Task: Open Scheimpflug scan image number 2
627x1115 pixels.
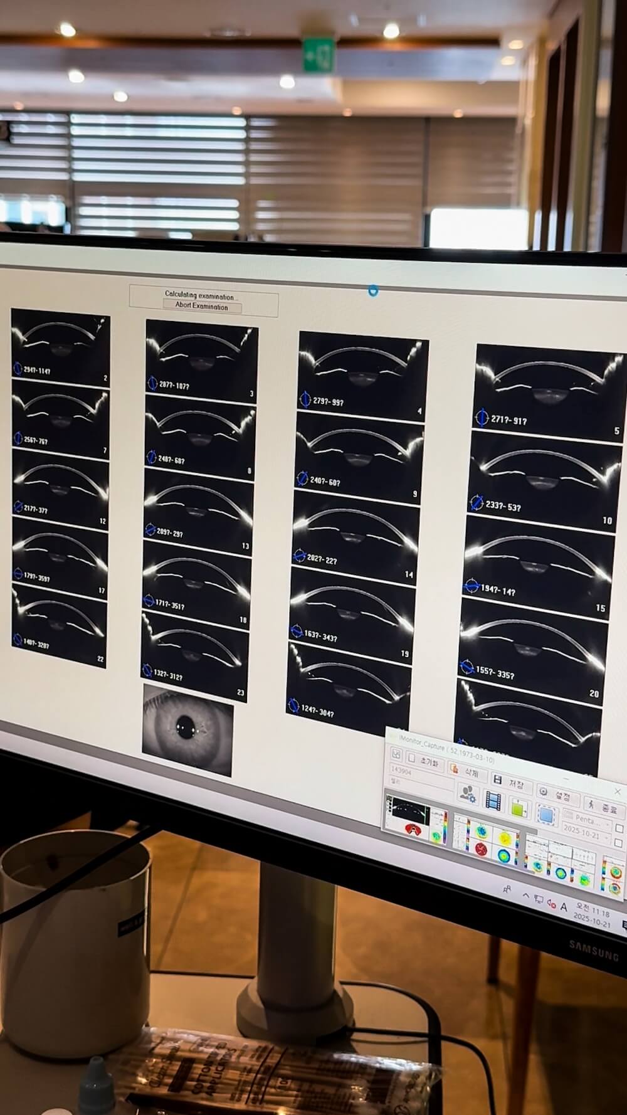Action: pos(60,347)
